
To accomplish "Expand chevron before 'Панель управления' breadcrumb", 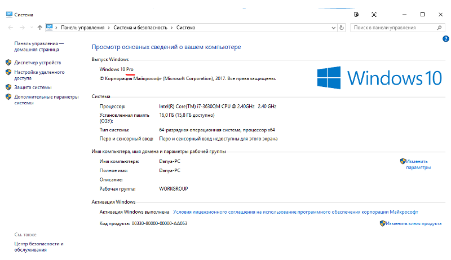I will click(x=56, y=28).
